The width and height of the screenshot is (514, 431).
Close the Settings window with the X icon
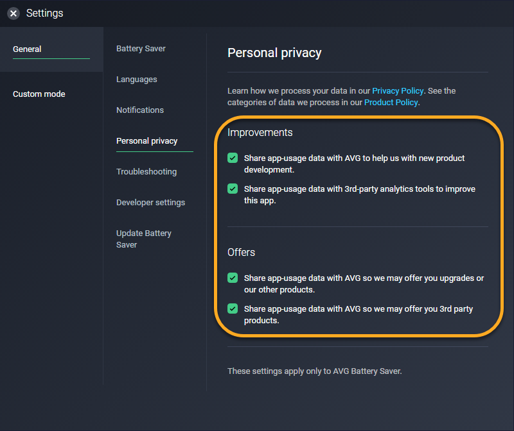(x=13, y=13)
